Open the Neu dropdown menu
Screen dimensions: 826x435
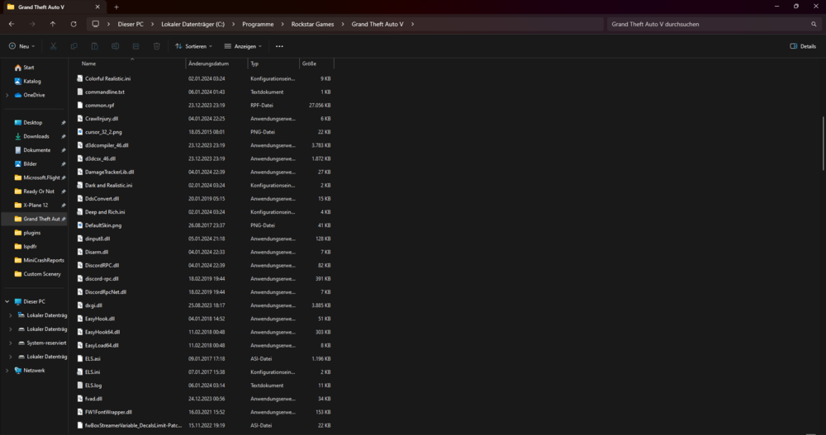[x=21, y=46]
